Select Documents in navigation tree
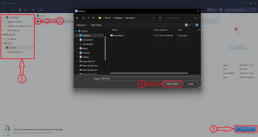The width and height of the screenshot is (258, 137). (x=87, y=40)
